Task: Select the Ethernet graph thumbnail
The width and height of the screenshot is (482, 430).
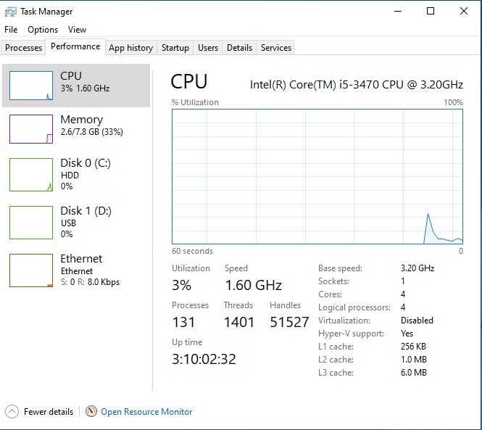Action: click(31, 270)
